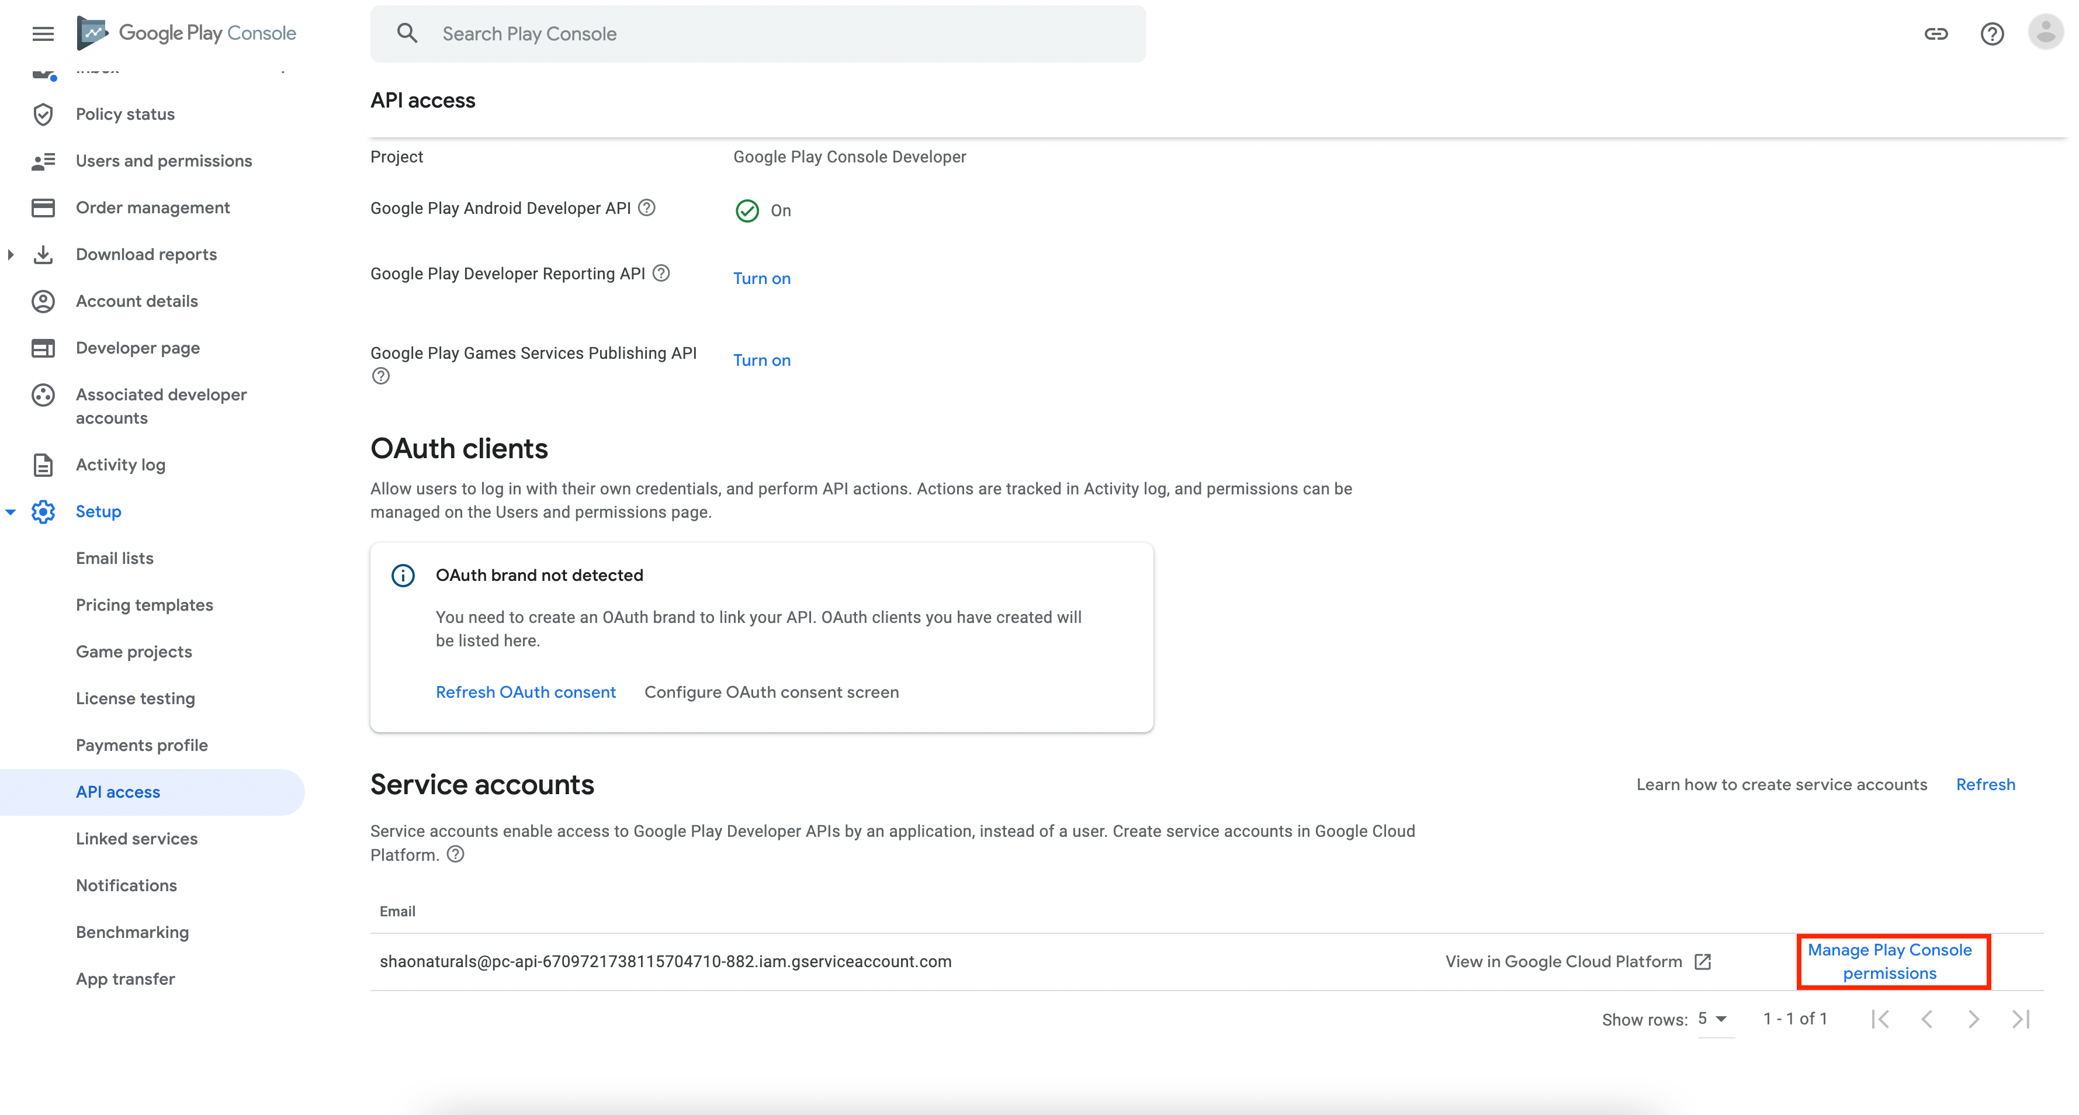Viewport: 2079px width, 1115px height.
Task: Click the copy link icon in header
Action: 1935,33
